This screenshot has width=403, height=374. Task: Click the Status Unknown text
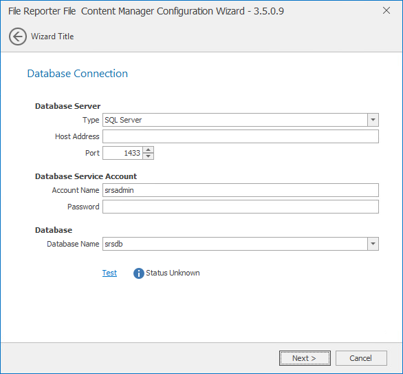point(173,273)
